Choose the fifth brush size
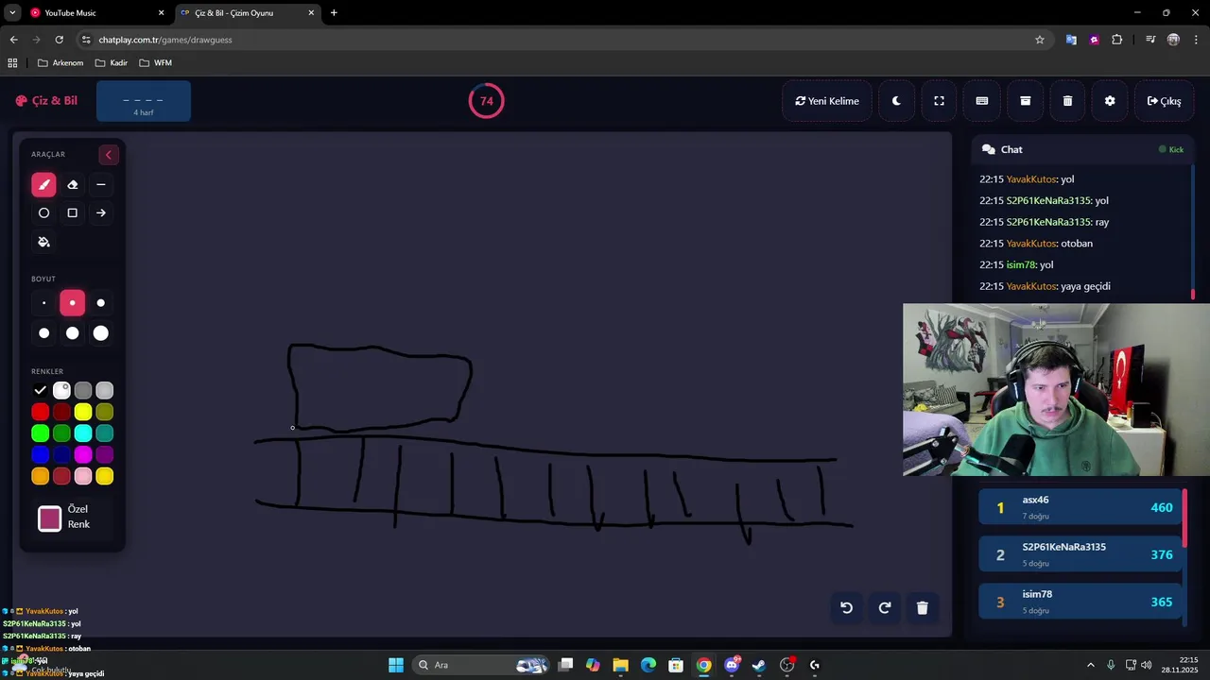The image size is (1210, 680). pos(72,333)
